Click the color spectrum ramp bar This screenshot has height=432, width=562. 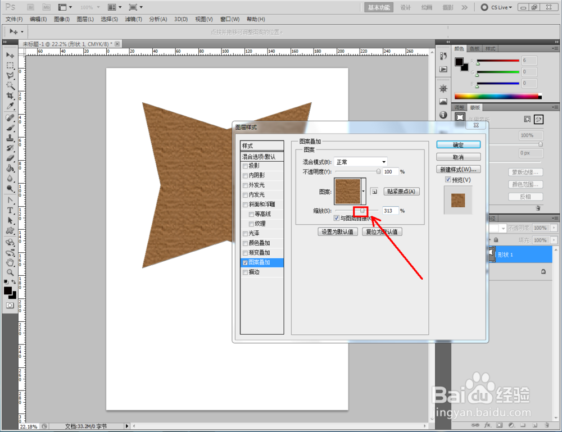point(498,96)
